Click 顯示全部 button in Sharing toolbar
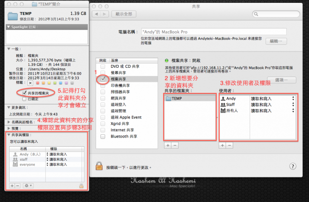The image size is (309, 202). coord(124,14)
